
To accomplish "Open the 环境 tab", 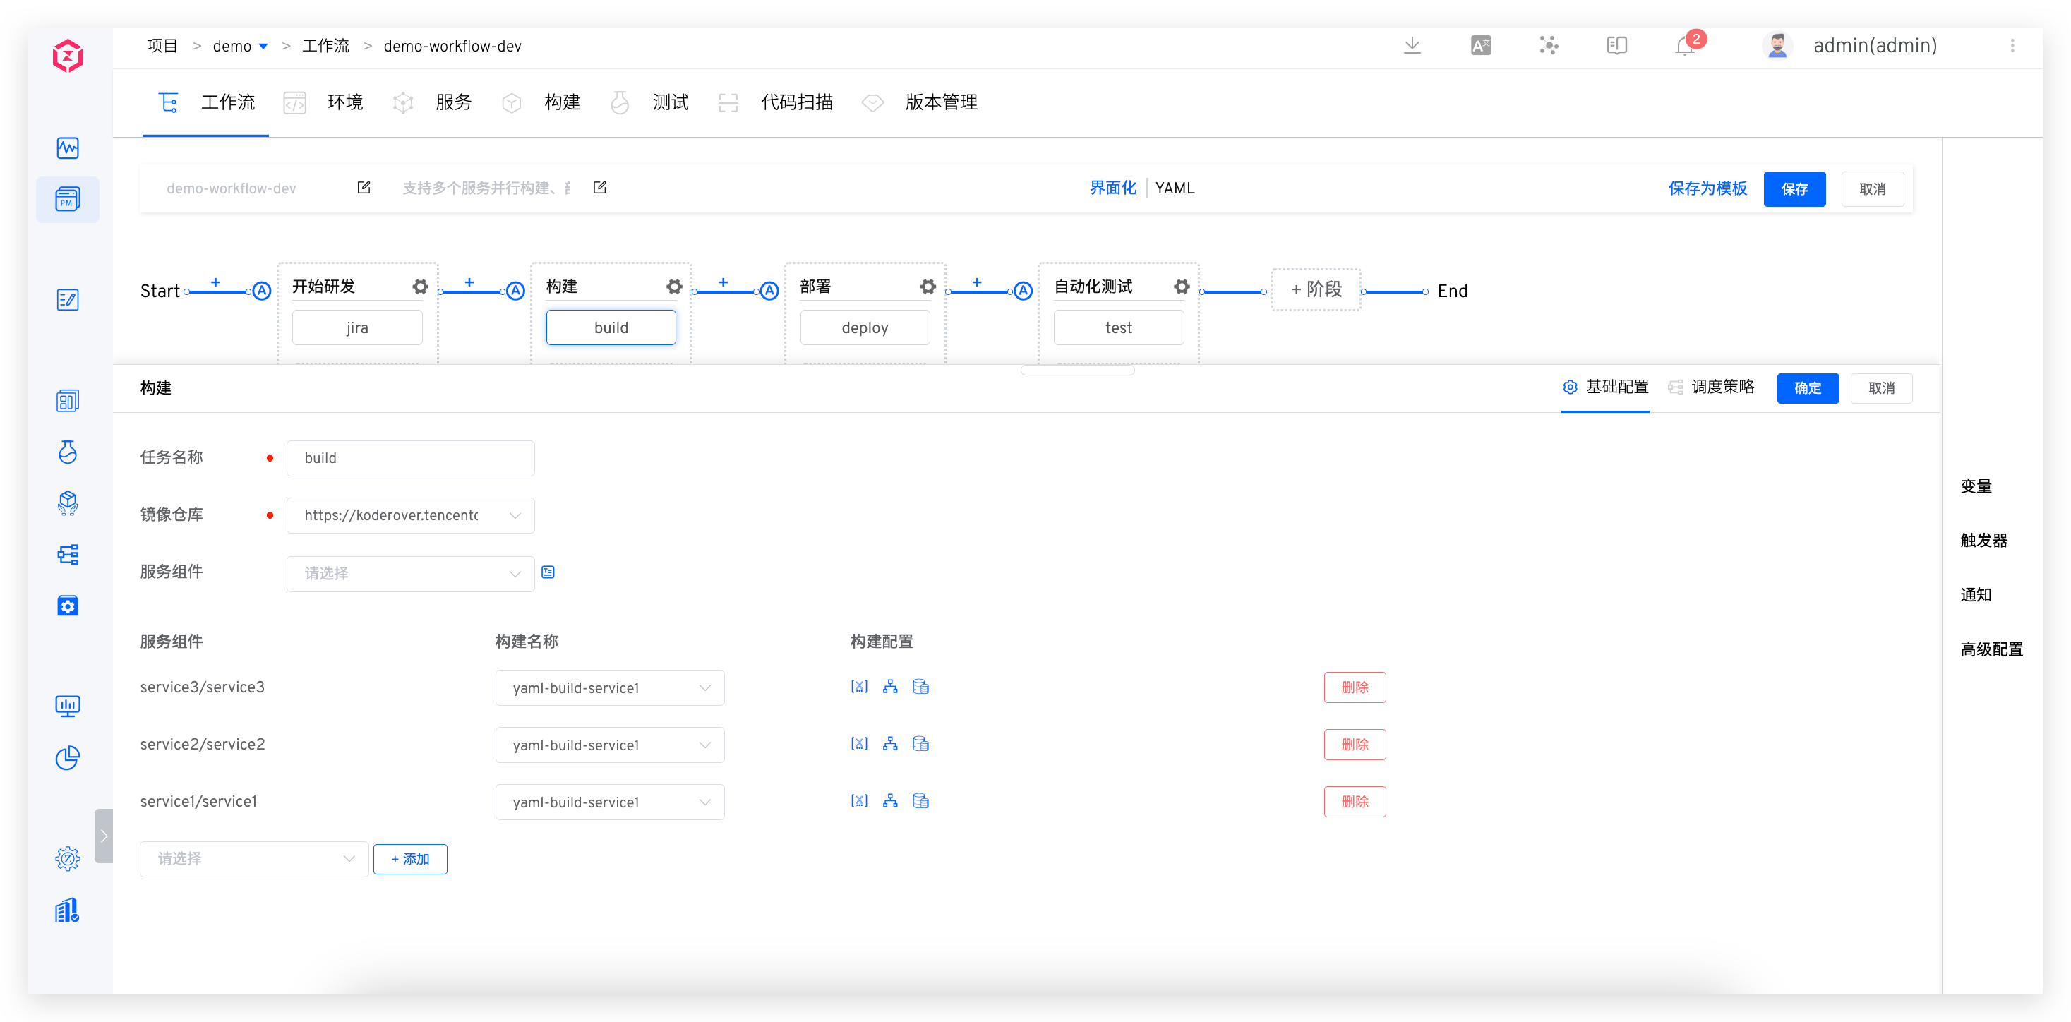I will (x=345, y=102).
